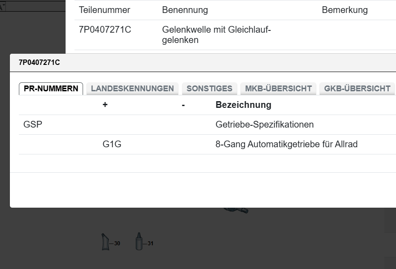Viewport: 396px width, 269px height.
Task: Click the Getriebe-Spezifikationen description
Action: coord(264,124)
